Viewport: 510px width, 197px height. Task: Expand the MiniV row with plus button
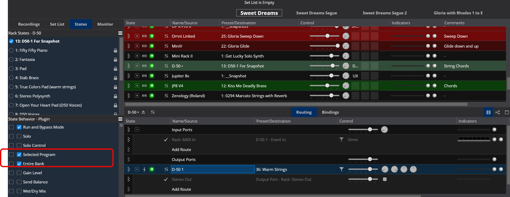point(137,46)
